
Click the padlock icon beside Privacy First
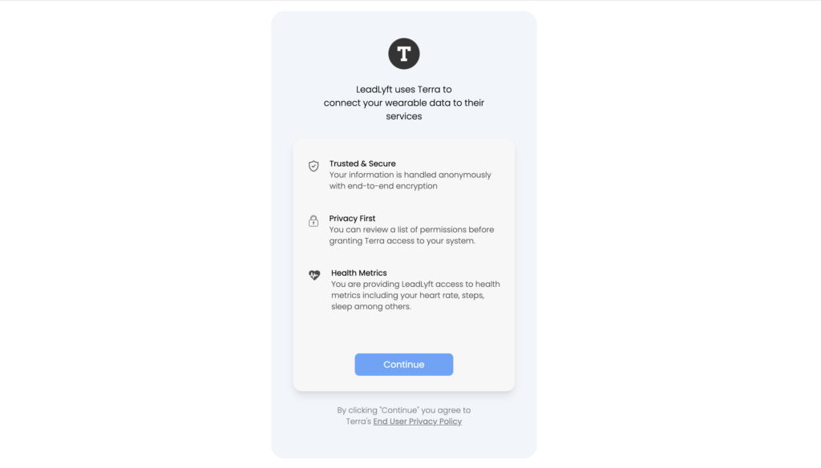[313, 221]
